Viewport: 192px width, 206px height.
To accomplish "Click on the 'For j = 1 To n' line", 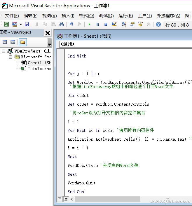I will (x=84, y=74).
